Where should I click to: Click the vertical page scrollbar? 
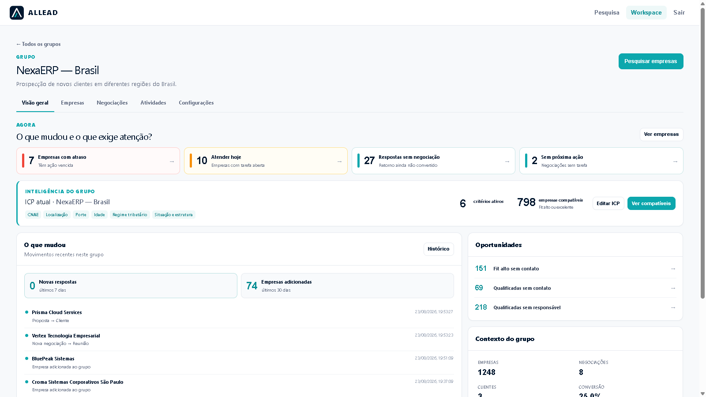[x=702, y=153]
